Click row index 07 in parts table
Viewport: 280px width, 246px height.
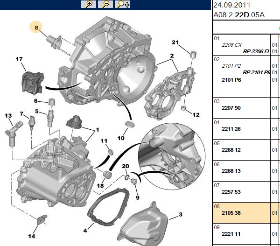click(217, 185)
